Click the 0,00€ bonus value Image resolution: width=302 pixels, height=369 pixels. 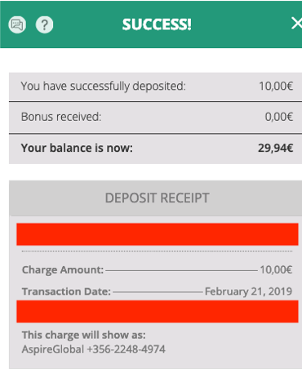click(279, 117)
